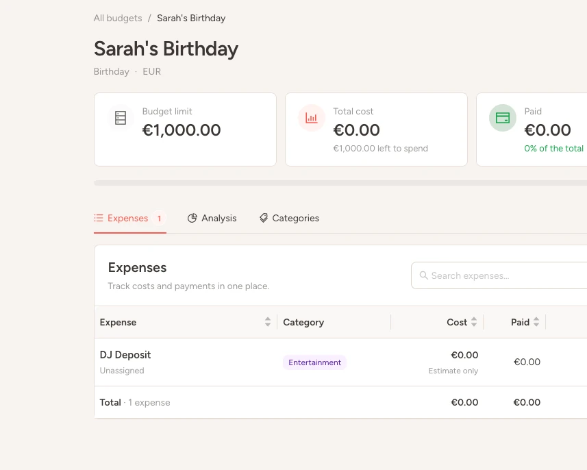Sort by the Expense column arrows
The width and height of the screenshot is (587, 470).
click(x=268, y=322)
